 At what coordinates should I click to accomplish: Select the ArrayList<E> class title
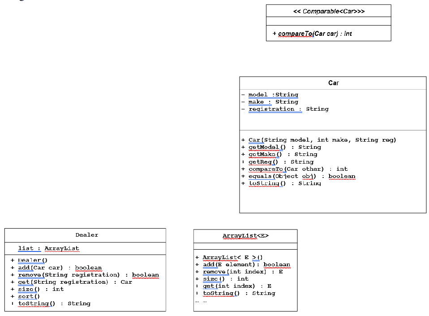[246, 235]
